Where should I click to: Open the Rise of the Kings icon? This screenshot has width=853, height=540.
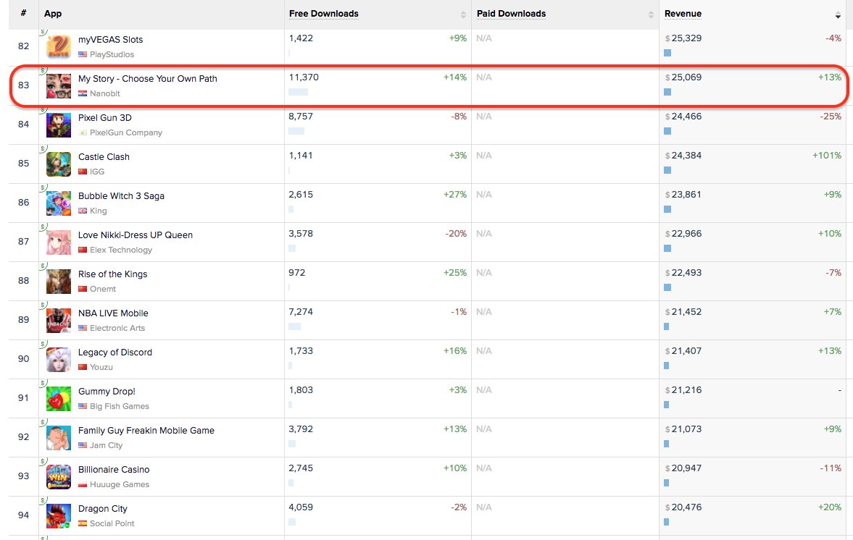coord(59,282)
